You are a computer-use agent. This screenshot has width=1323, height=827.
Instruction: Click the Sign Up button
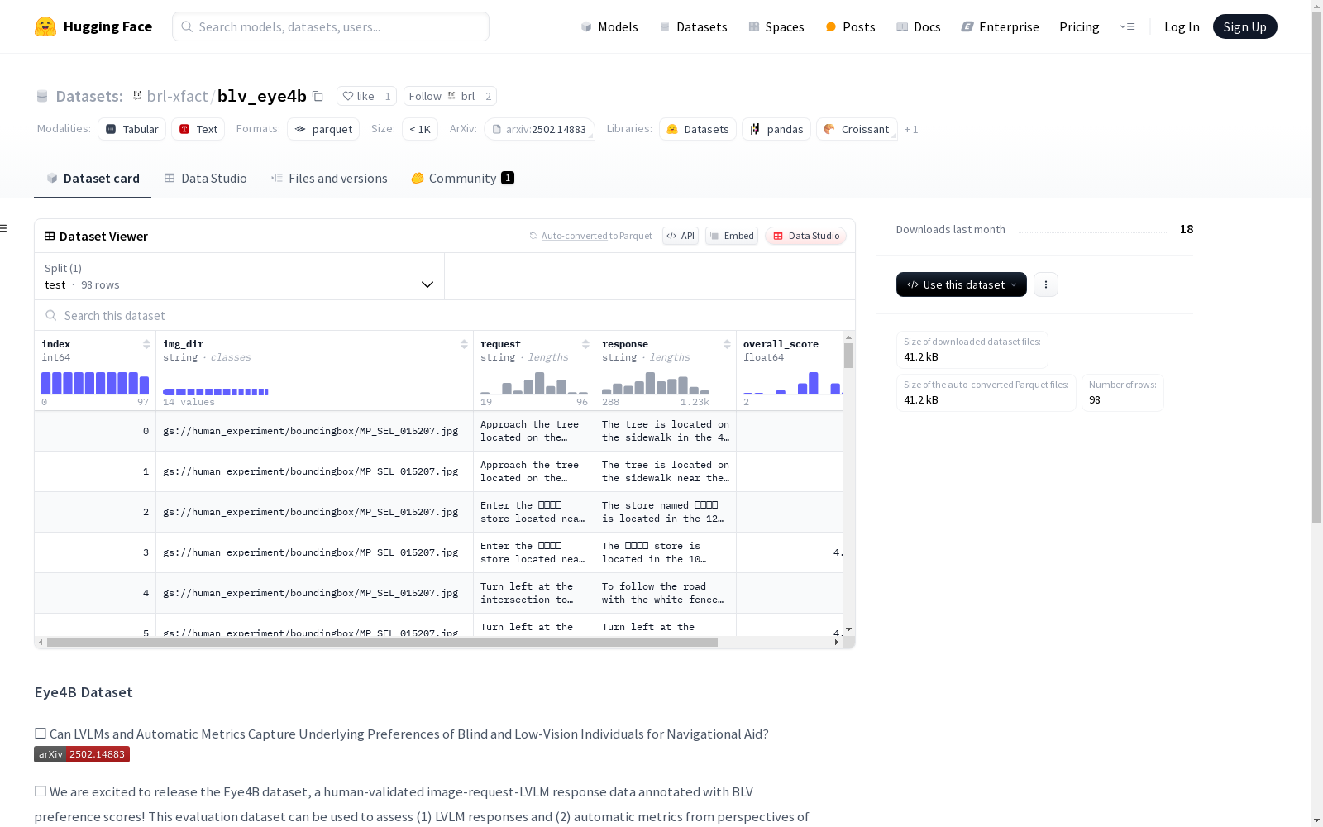pyautogui.click(x=1244, y=26)
